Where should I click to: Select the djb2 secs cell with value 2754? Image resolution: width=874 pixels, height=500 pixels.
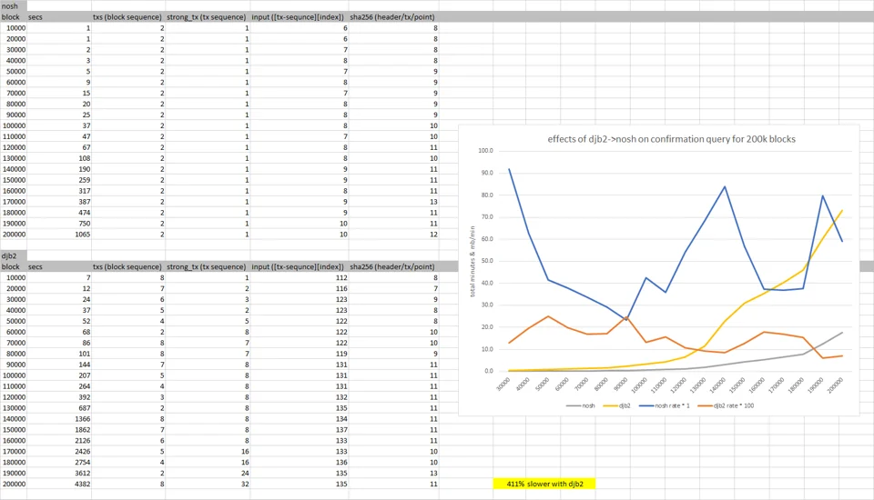click(x=59, y=462)
